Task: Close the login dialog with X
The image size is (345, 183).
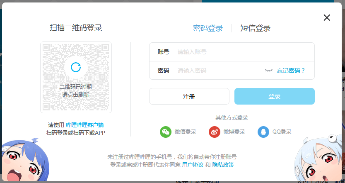Action: tap(327, 18)
